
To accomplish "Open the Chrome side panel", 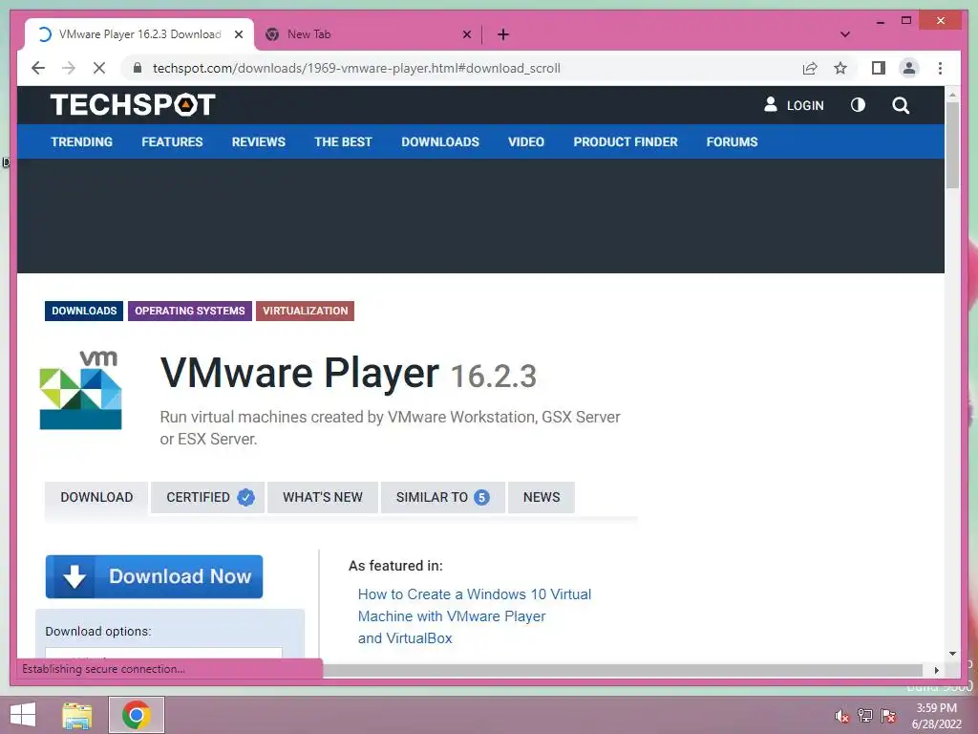I will pos(879,68).
